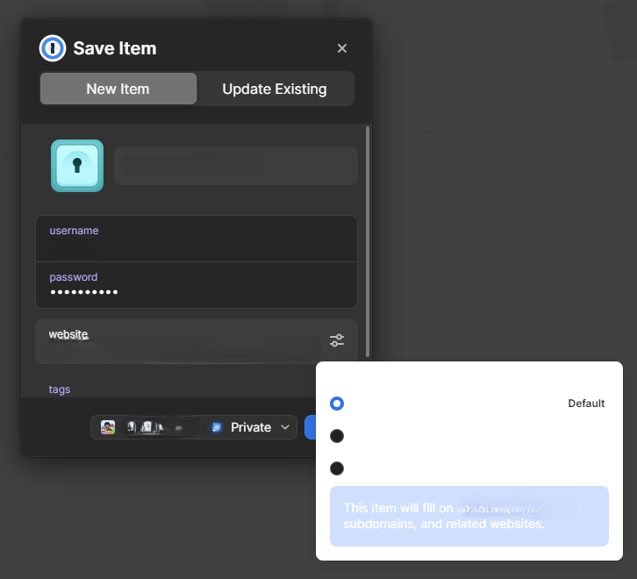Click the blue Save button edge

(310, 427)
